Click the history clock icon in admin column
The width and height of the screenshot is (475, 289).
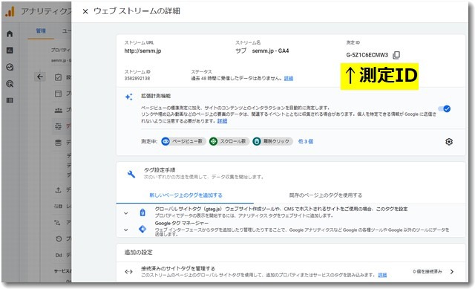pos(59,239)
